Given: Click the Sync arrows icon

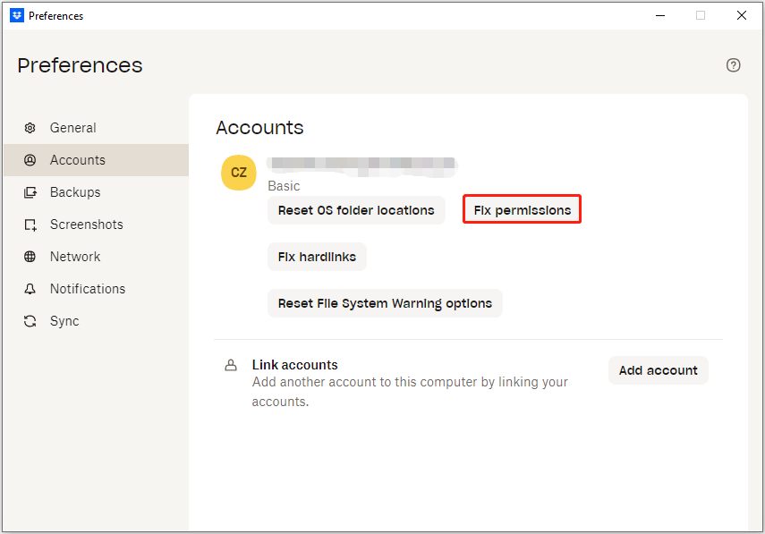Looking at the screenshot, I should [x=30, y=320].
